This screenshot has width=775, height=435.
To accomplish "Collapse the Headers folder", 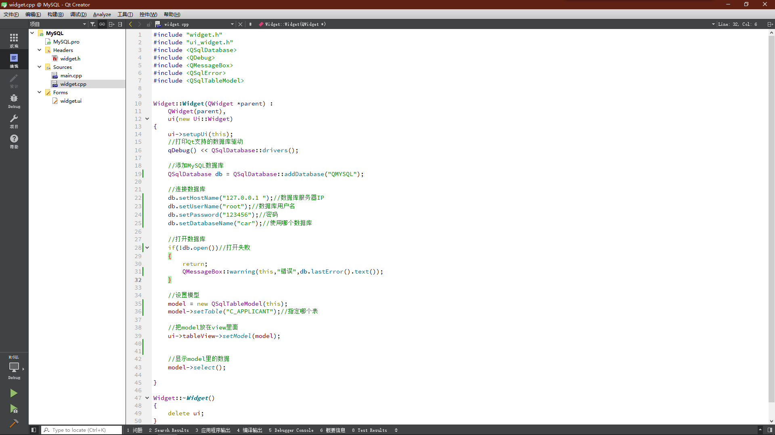I will 40,50.
